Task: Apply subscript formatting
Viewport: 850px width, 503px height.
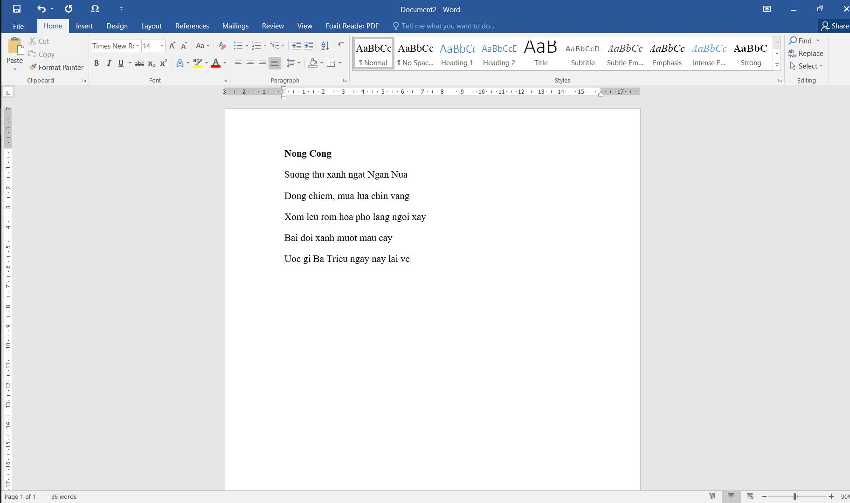Action: (151, 63)
